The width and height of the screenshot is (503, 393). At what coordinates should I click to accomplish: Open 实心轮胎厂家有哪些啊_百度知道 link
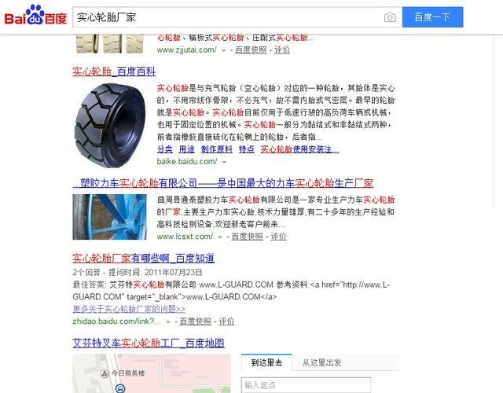(143, 258)
